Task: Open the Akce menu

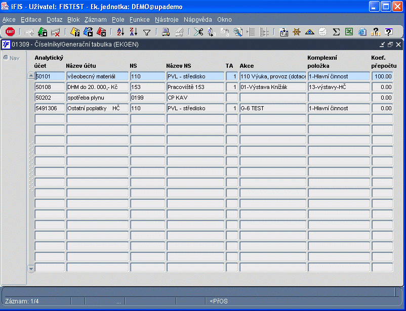Action: (9, 20)
